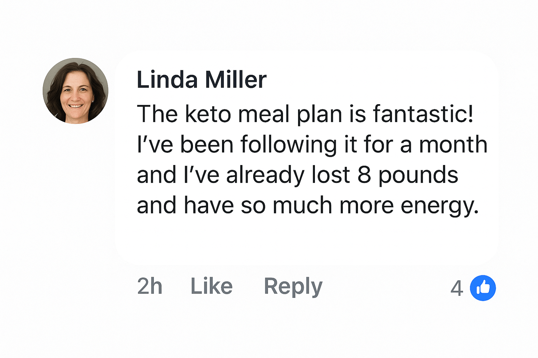View the 4 reactions count

click(457, 288)
